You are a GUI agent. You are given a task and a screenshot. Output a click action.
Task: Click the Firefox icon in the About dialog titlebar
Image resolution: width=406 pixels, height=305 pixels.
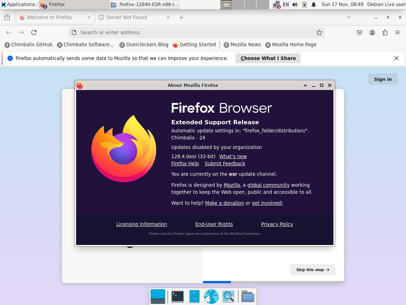[x=80, y=85]
